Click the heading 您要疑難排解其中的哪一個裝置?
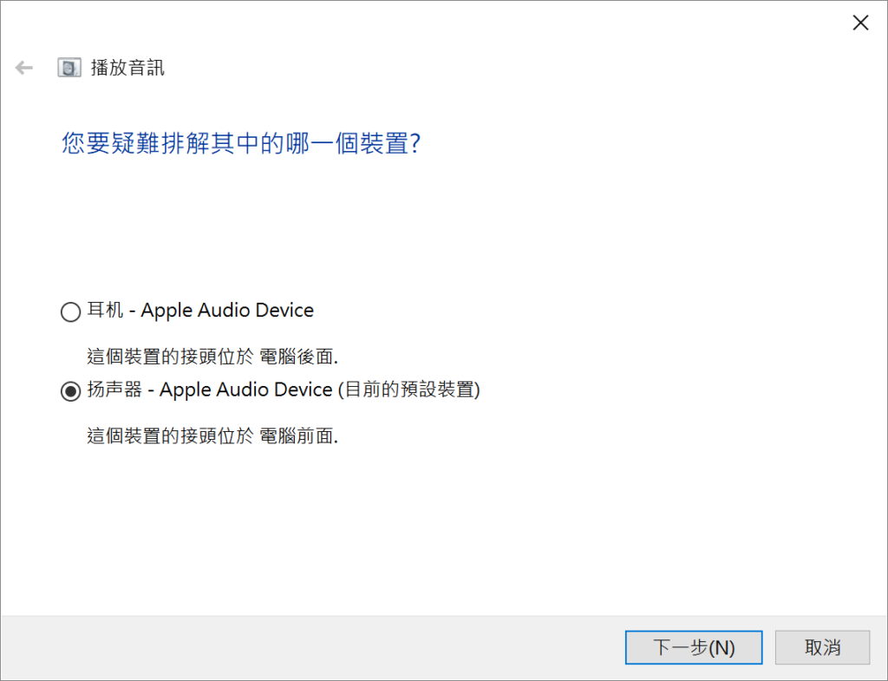 [x=241, y=143]
